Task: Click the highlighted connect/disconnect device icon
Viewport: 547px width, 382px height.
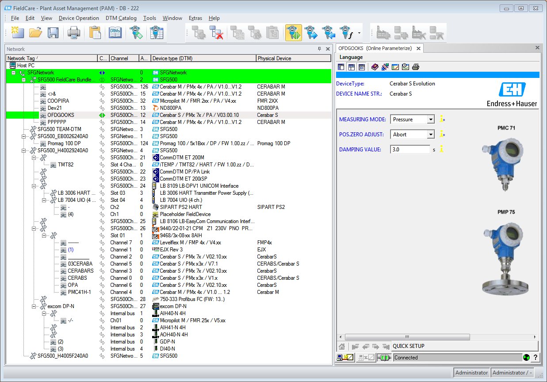Action: click(293, 33)
